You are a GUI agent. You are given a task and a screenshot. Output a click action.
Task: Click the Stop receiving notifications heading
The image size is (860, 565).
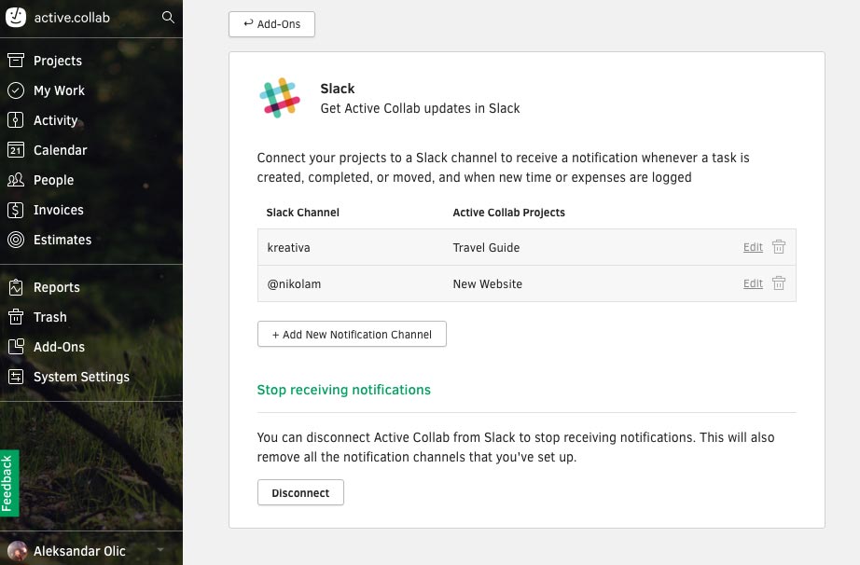click(x=344, y=390)
